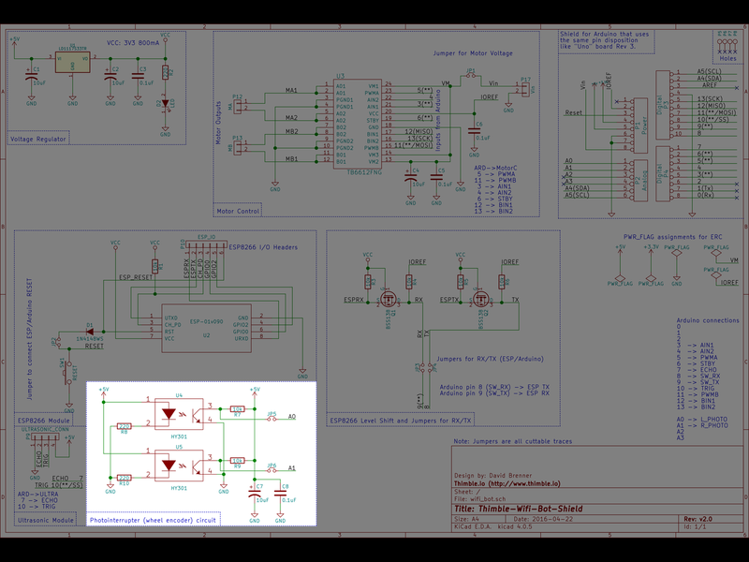Viewport: 749px width, 562px height.
Task: Click the JP1 motor voltage jumper
Action: [x=471, y=74]
